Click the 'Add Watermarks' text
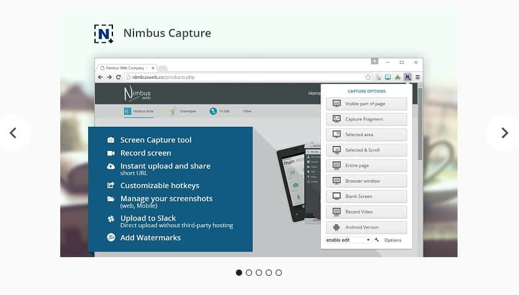 point(151,238)
